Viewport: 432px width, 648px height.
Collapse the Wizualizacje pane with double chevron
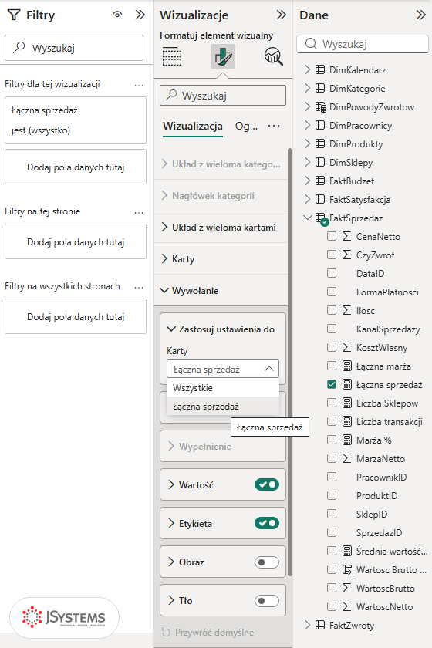point(281,15)
